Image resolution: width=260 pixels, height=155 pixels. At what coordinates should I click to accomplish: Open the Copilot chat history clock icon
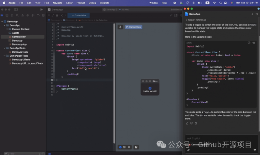pos(257,14)
